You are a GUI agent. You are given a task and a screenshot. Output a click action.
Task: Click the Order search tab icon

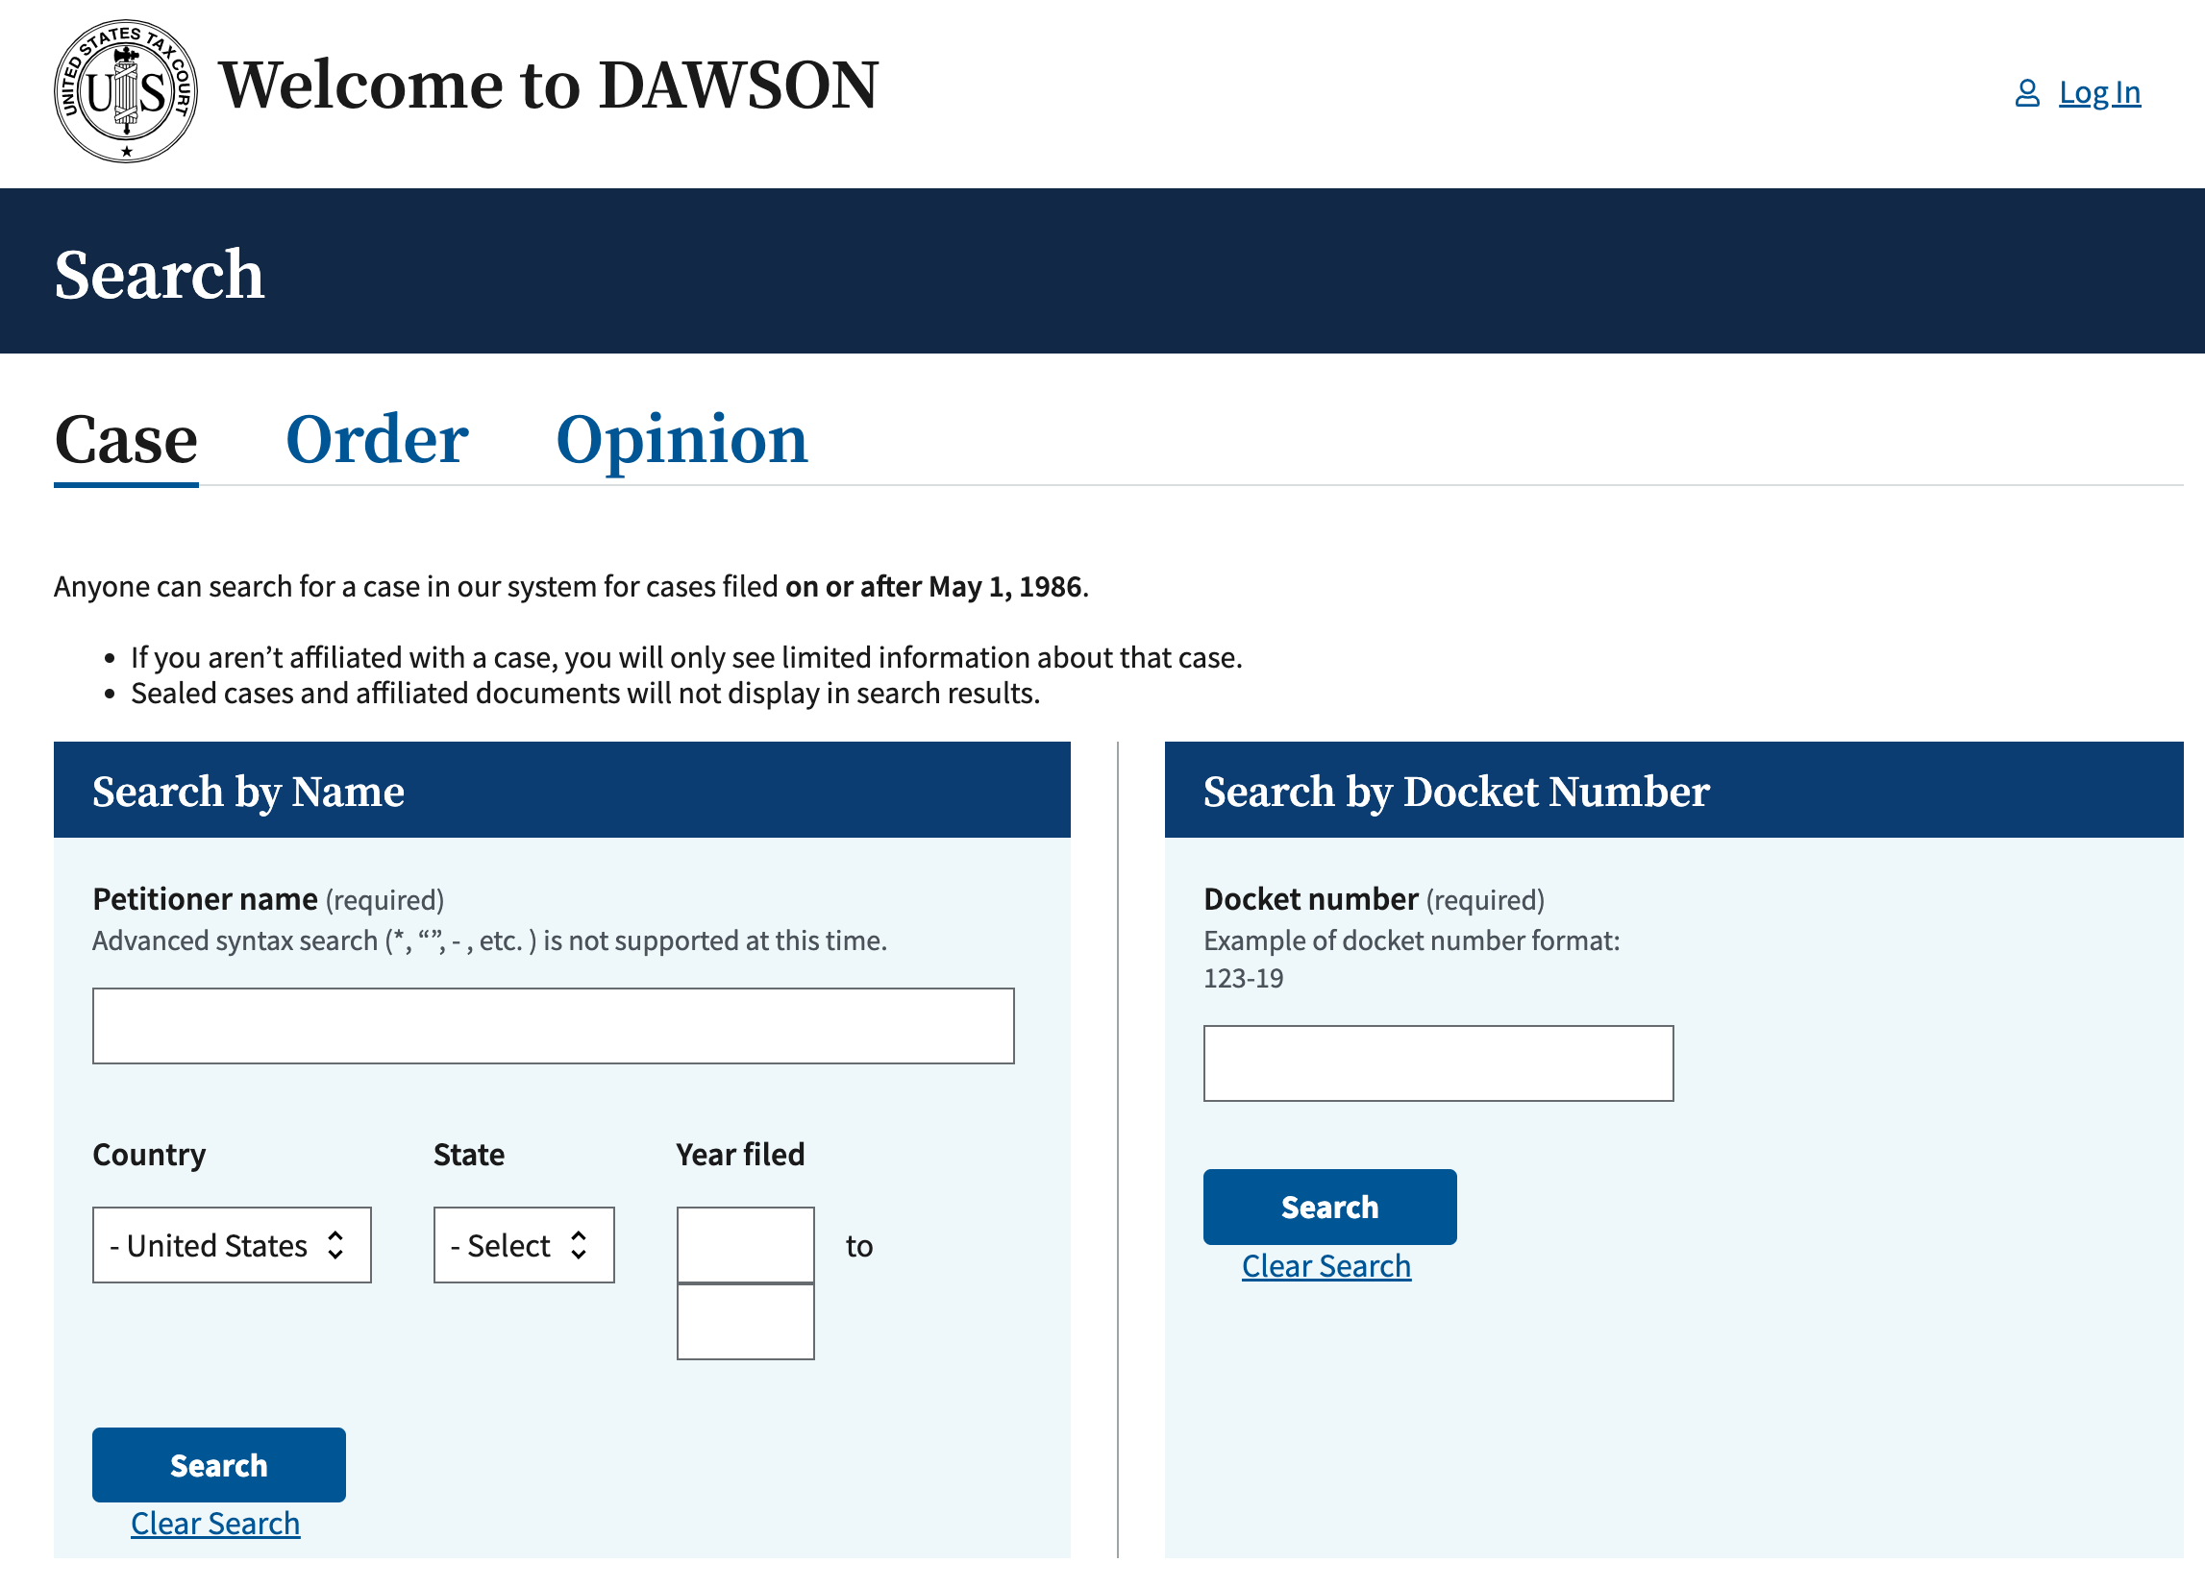(375, 438)
